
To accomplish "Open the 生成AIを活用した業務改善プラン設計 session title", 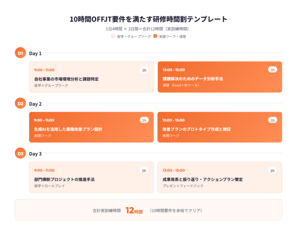I will [68, 129].
